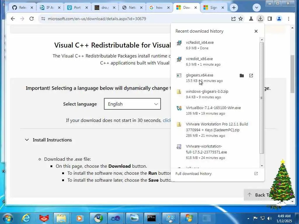Screen dimensions: 299x224
Task: Open the Command Prompt taskbar window
Action: pyautogui.click(x=152, y=218)
